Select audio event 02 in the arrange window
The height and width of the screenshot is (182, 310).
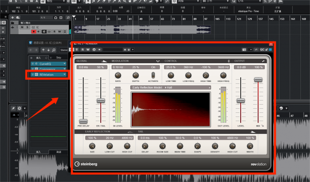142,30
